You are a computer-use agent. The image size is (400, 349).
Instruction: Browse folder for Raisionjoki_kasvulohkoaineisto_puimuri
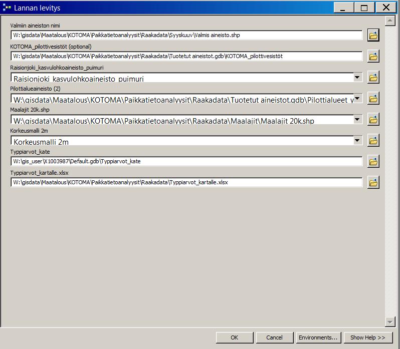tap(373, 77)
